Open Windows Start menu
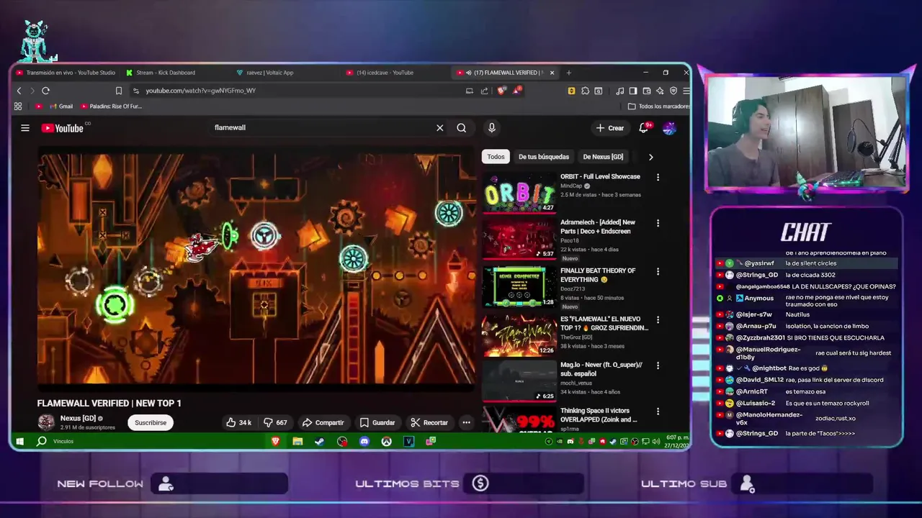Viewport: 922px width, 518px height. click(20, 441)
